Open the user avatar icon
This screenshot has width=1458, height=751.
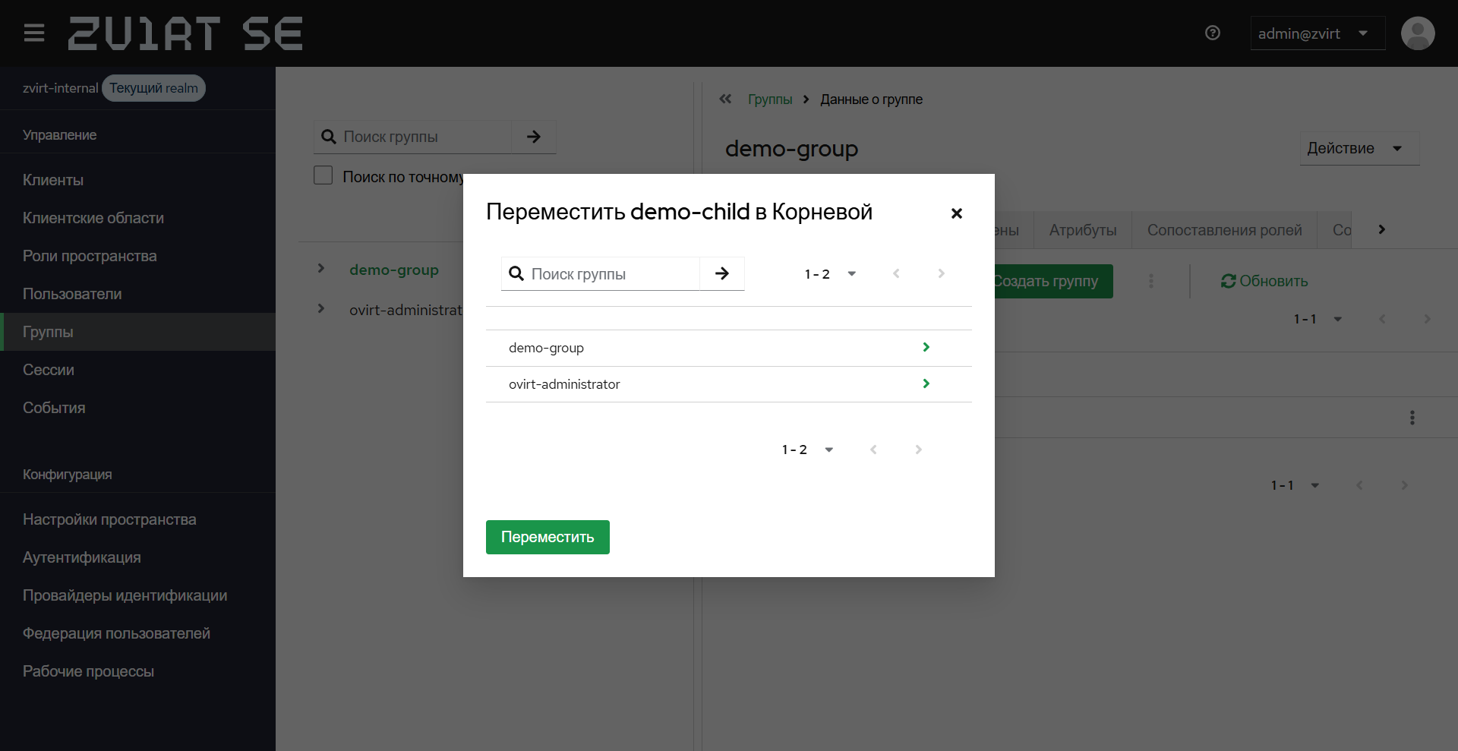pyautogui.click(x=1418, y=33)
